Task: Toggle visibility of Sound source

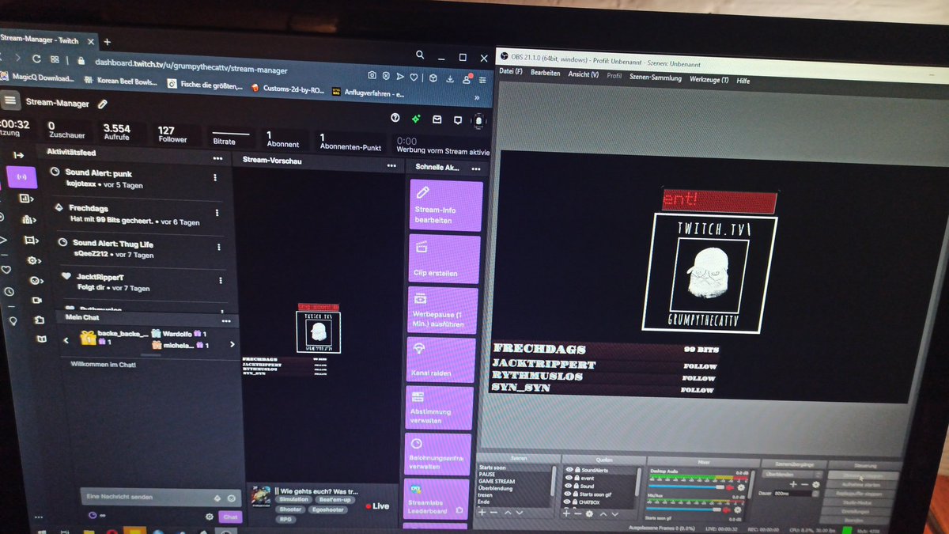Action: pyautogui.click(x=569, y=487)
